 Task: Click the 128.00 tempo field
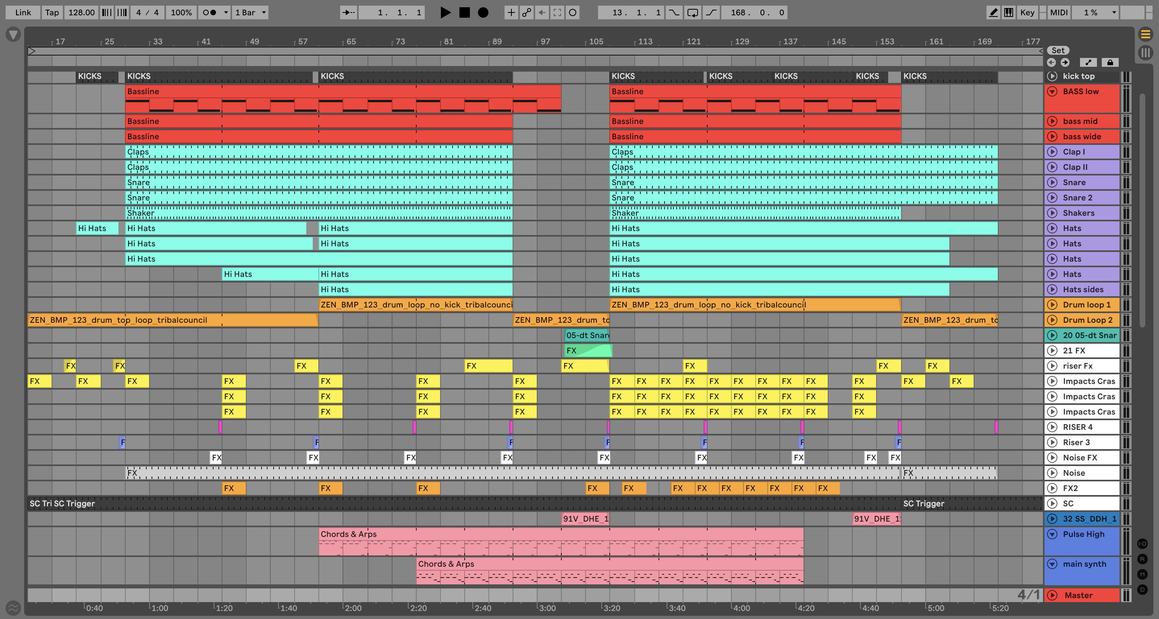coord(81,12)
